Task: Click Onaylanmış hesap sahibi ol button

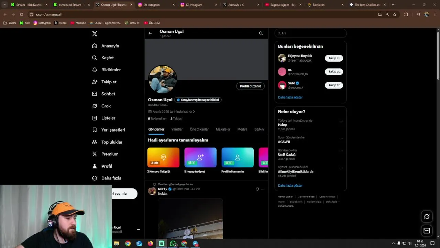Action: click(198, 100)
